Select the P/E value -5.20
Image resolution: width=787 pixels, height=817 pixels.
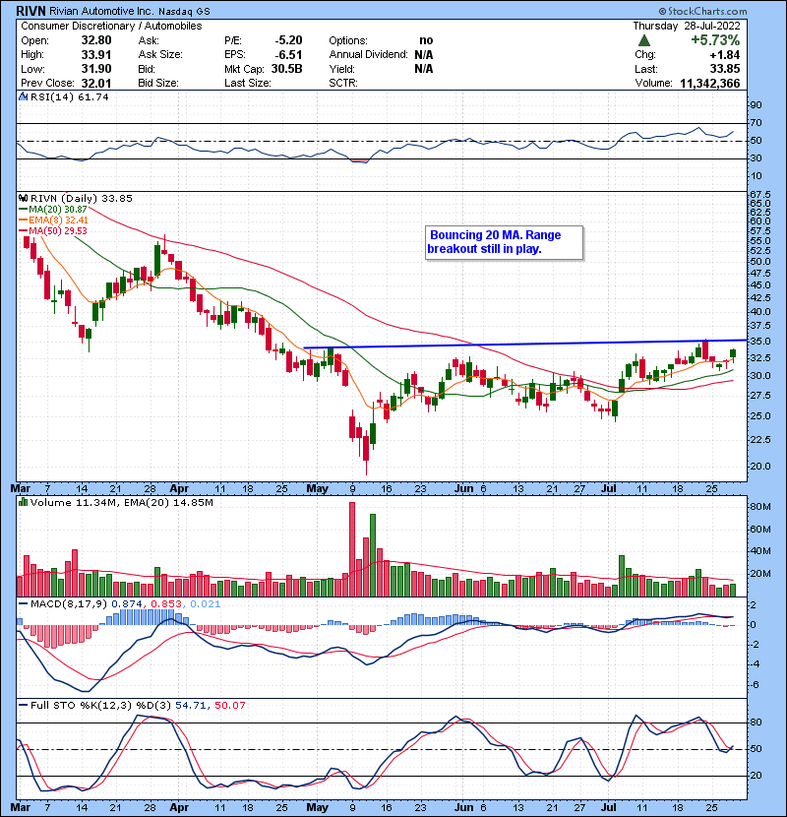[x=288, y=40]
